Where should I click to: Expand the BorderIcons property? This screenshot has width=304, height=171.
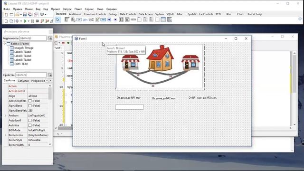(x=5, y=135)
